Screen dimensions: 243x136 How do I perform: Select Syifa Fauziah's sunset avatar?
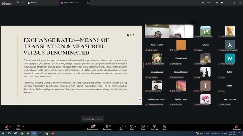[181, 86]
